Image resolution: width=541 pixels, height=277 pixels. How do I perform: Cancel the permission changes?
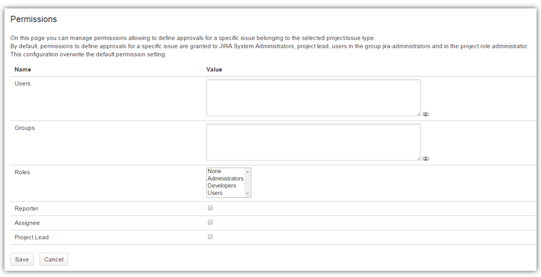point(53,260)
